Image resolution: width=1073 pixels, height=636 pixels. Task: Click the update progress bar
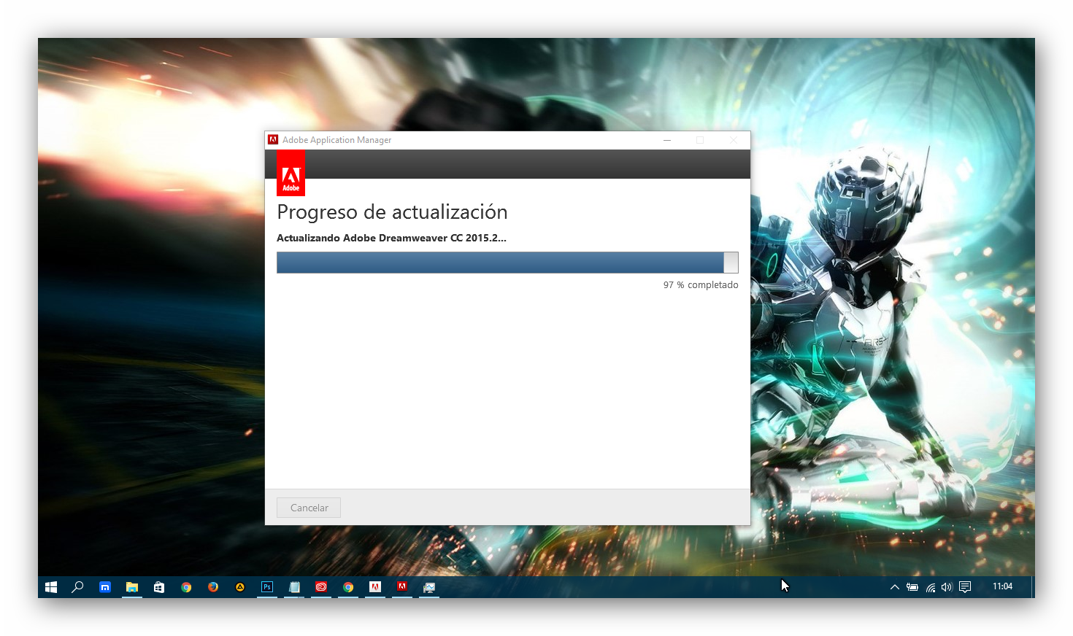tap(507, 263)
